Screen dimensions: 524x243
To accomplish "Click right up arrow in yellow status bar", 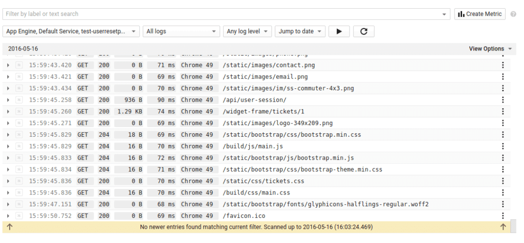I will 503,227.
